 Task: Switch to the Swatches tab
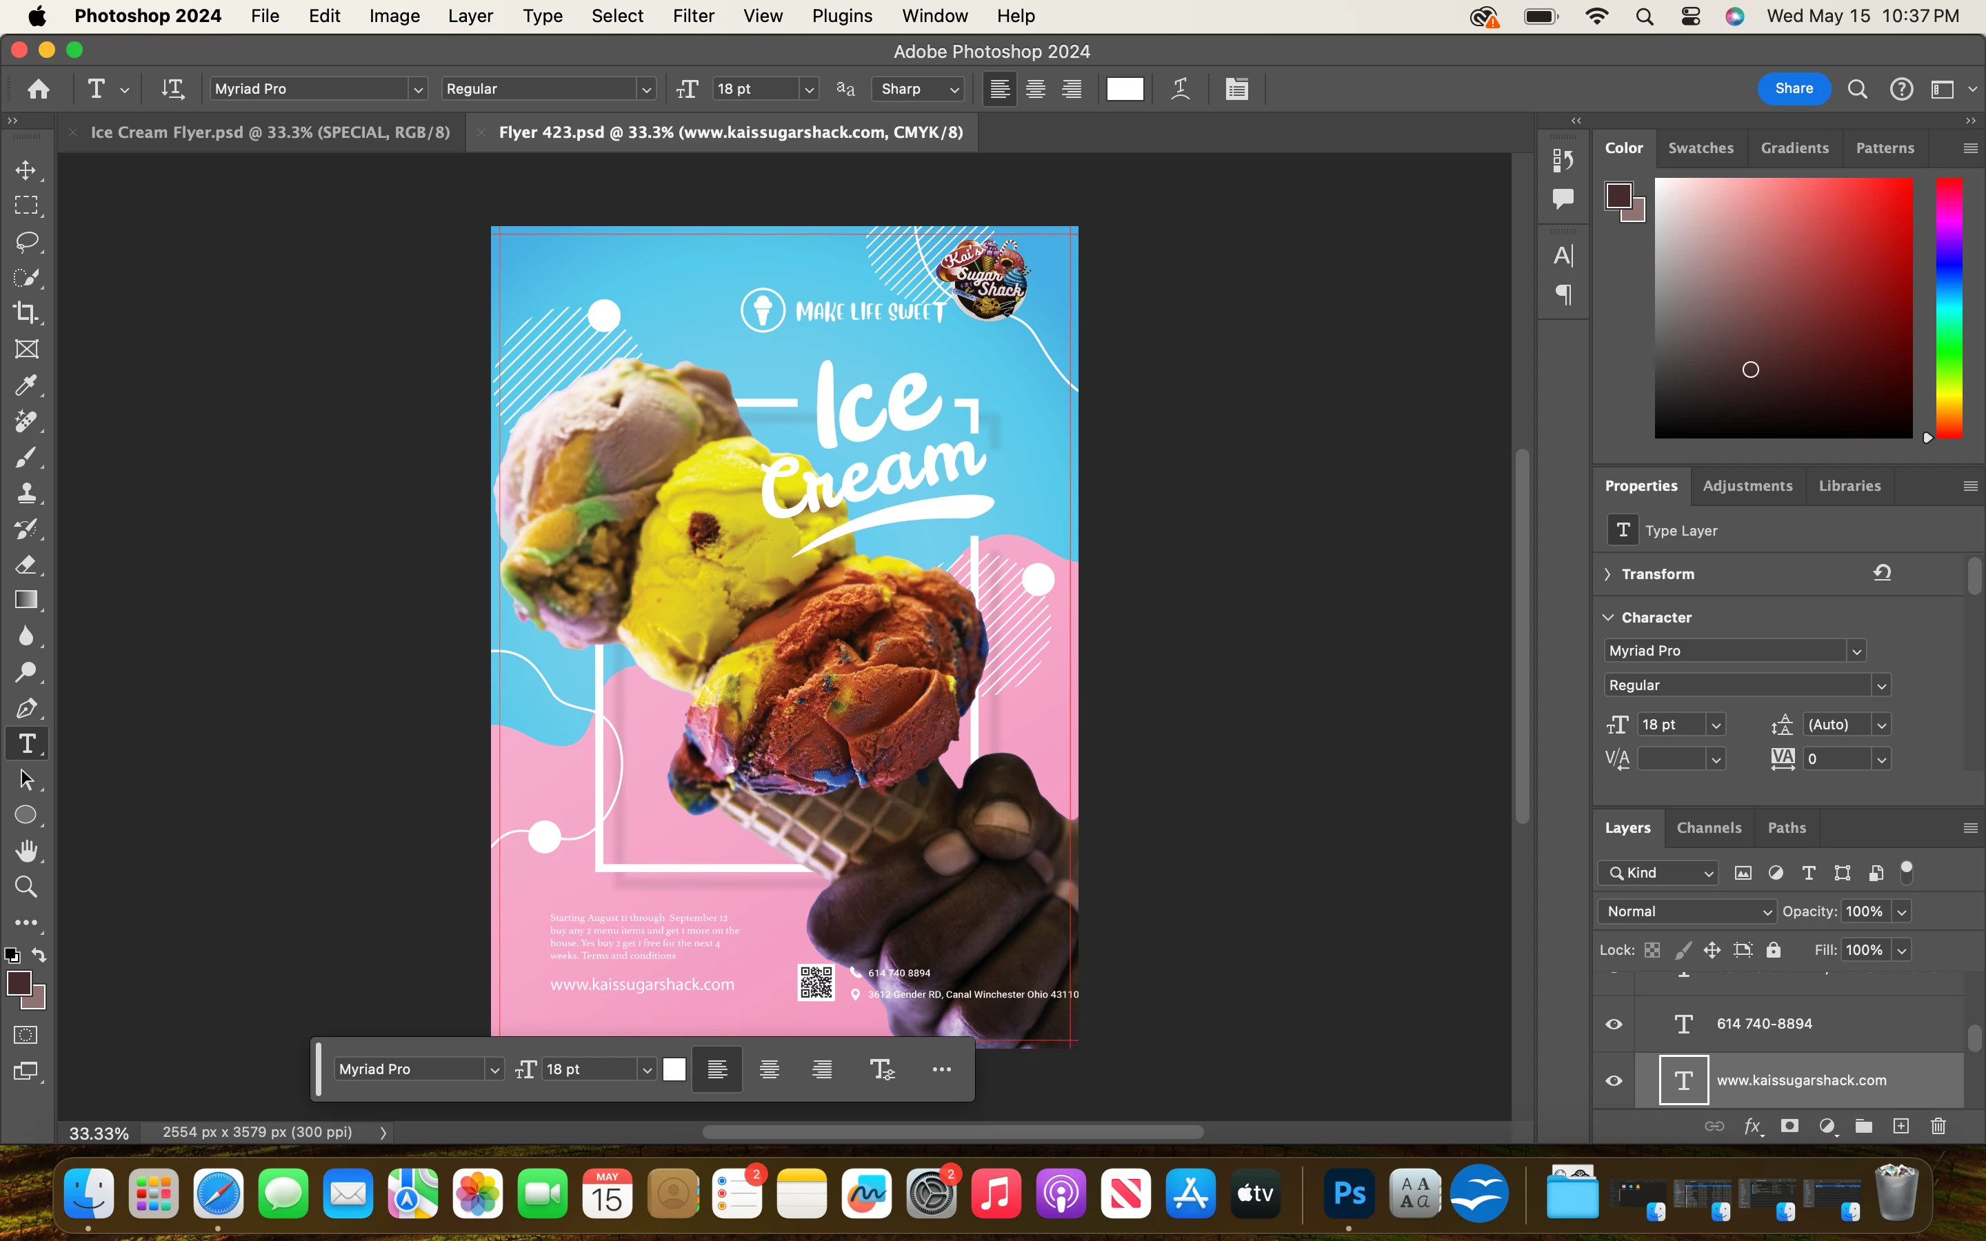click(1701, 148)
